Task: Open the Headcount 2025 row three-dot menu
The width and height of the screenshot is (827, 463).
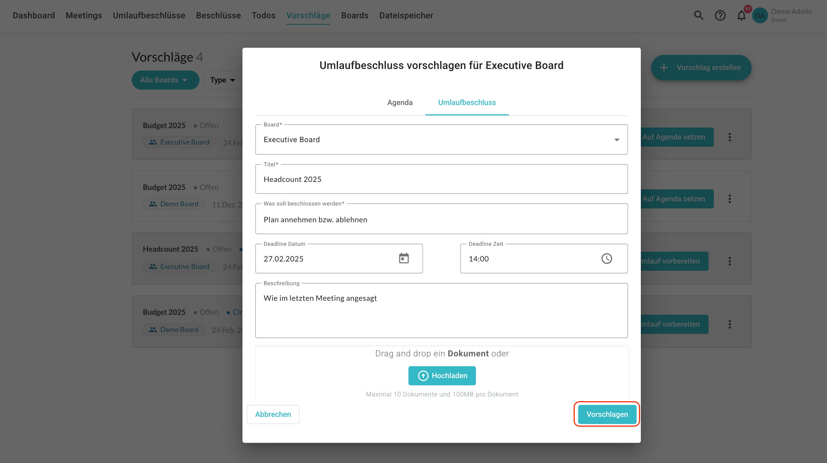Action: [730, 261]
